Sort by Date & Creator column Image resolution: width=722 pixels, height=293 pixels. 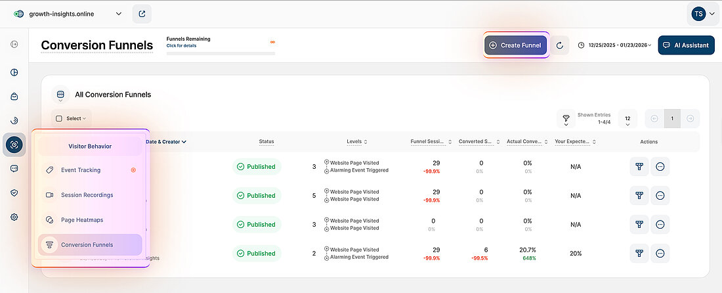166,142
